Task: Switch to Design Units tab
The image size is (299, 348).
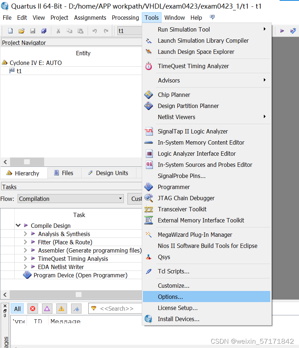Action: click(x=108, y=173)
